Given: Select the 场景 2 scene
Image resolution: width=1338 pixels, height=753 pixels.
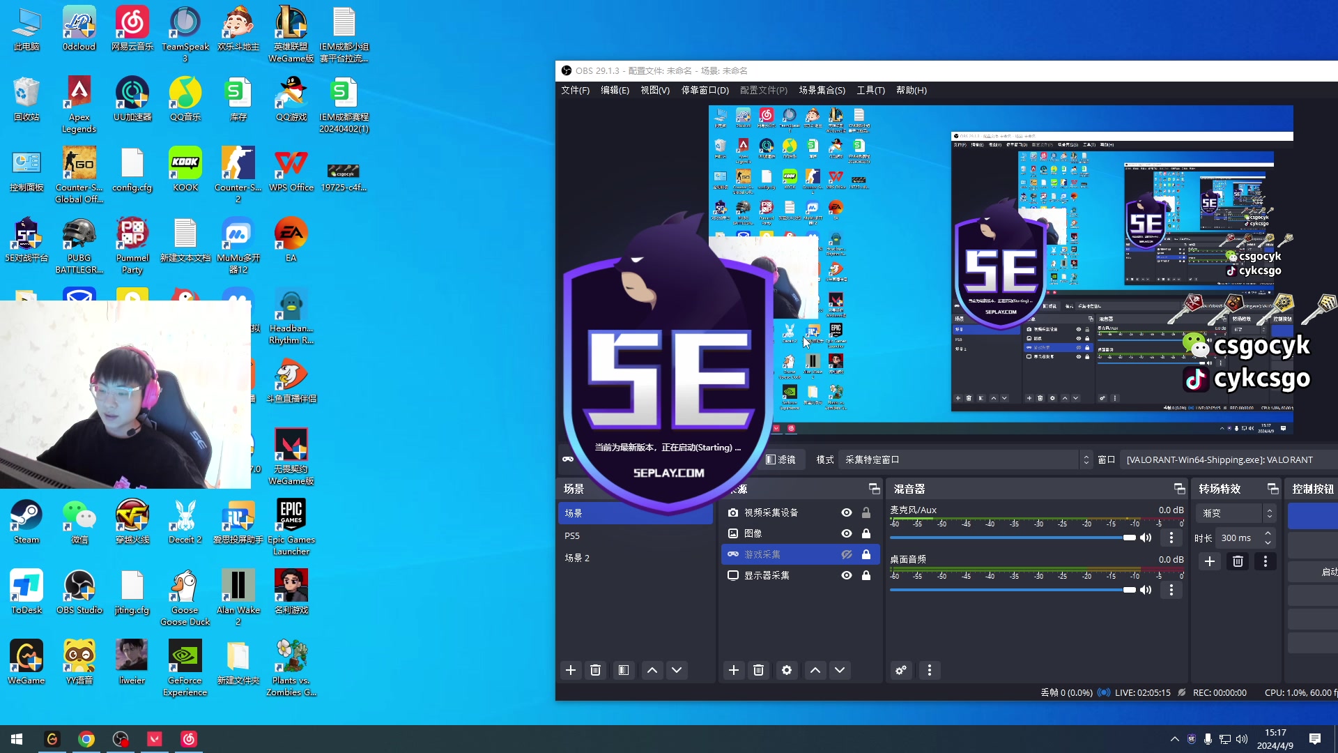Looking at the screenshot, I should tap(635, 558).
